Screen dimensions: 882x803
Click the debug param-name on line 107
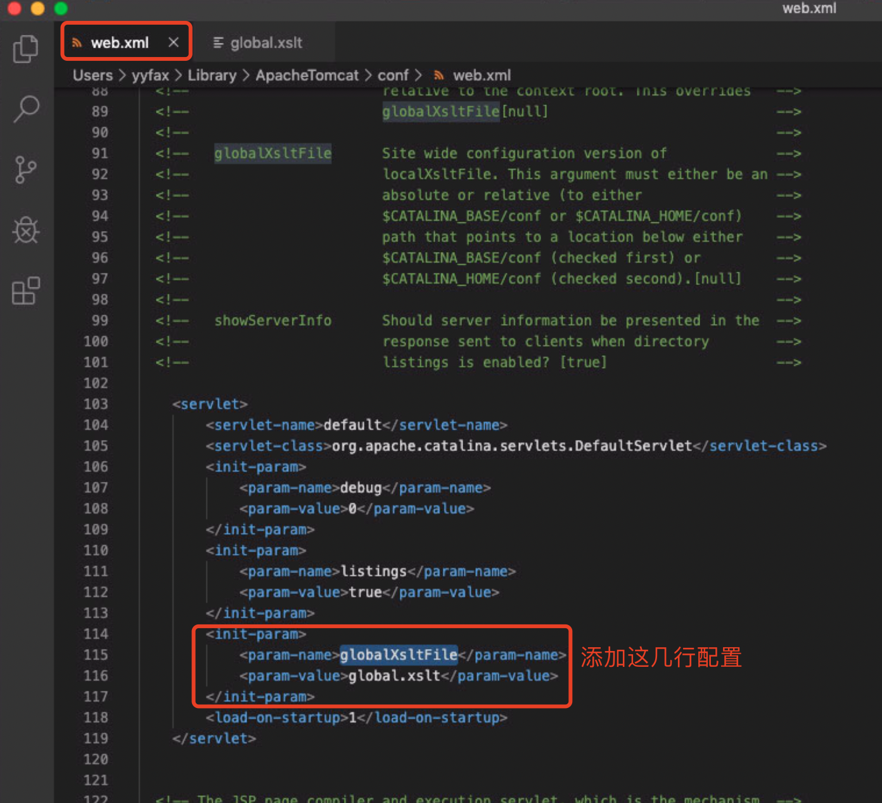(x=361, y=488)
